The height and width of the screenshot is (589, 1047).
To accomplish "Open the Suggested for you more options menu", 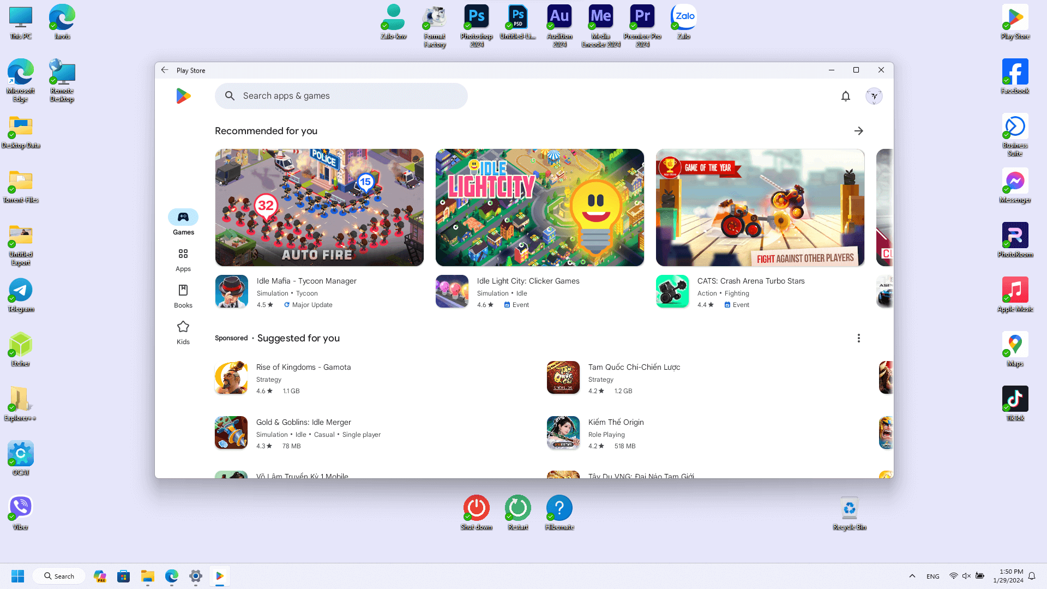I will [859, 338].
